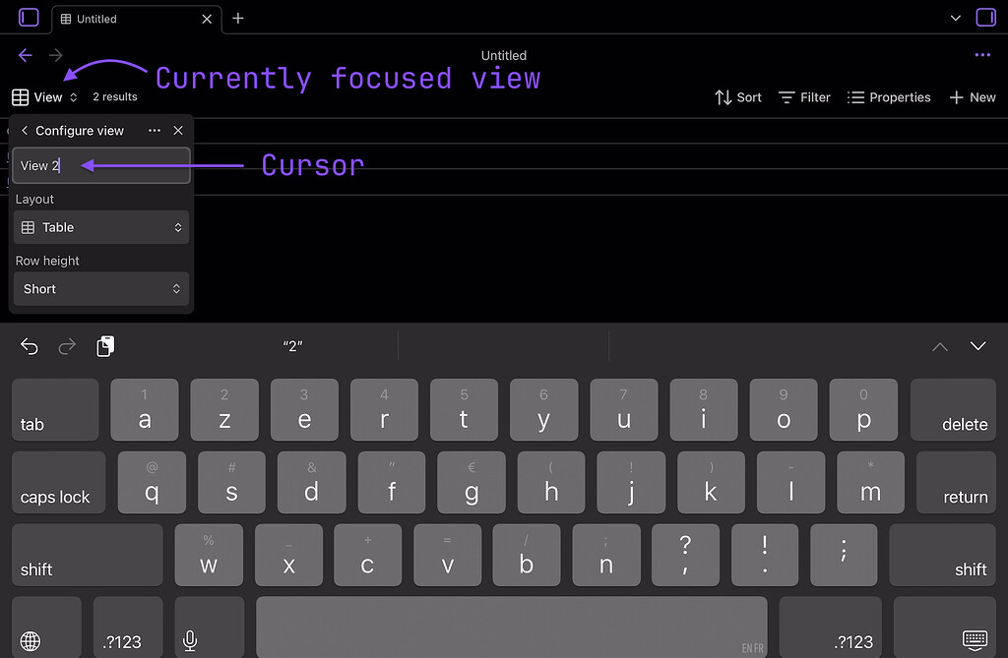Open Filter options from the toolbar
This screenshot has height=658, width=1008.
(x=803, y=97)
